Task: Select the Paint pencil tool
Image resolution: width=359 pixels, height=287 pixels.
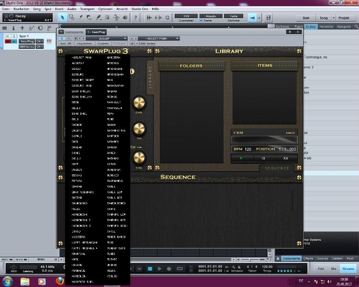Action: tap(99, 17)
